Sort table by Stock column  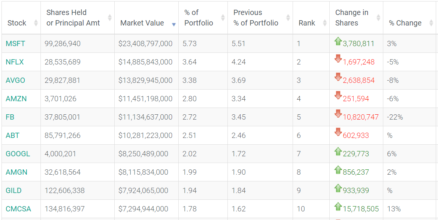(x=17, y=23)
